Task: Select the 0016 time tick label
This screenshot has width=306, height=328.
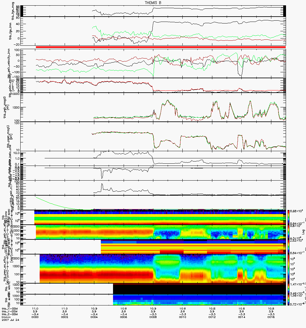Action: [x=271, y=317]
